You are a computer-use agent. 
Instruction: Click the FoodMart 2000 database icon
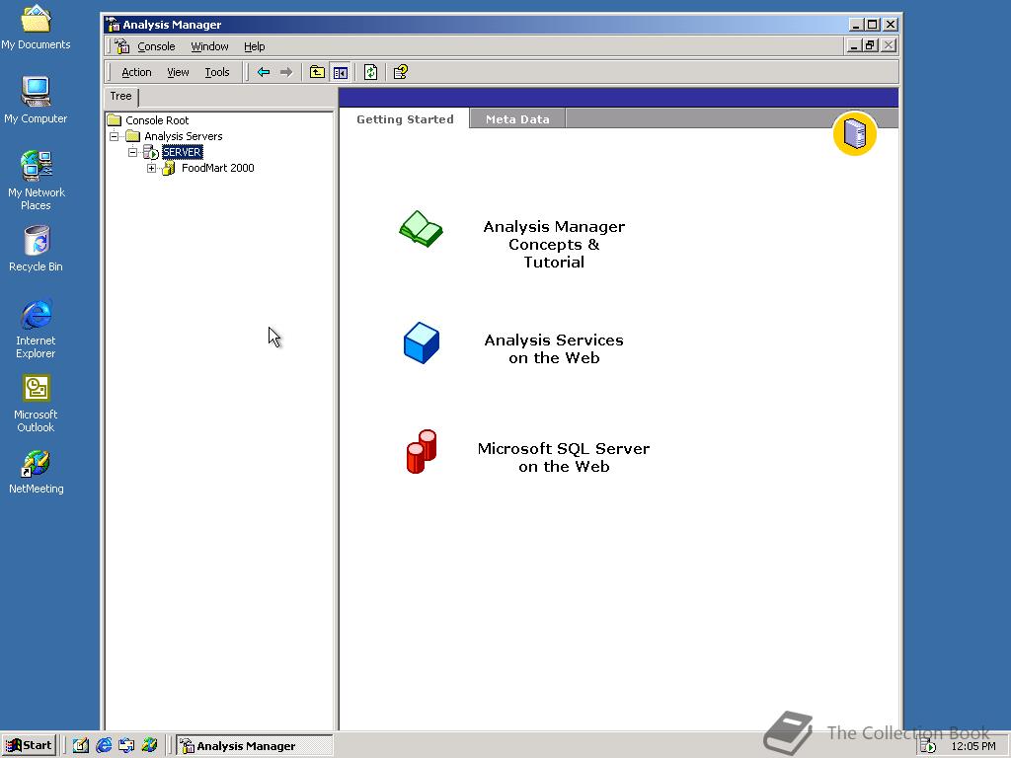169,168
